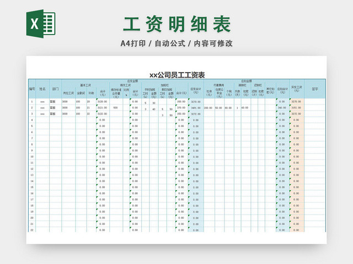The height and width of the screenshot is (264, 353).
Task: Select cell with value 3120.00
Action: coord(103,102)
